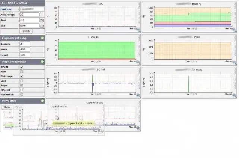Open the calendar picker beside Start field
The image size is (239, 158).
click(x=42, y=20)
